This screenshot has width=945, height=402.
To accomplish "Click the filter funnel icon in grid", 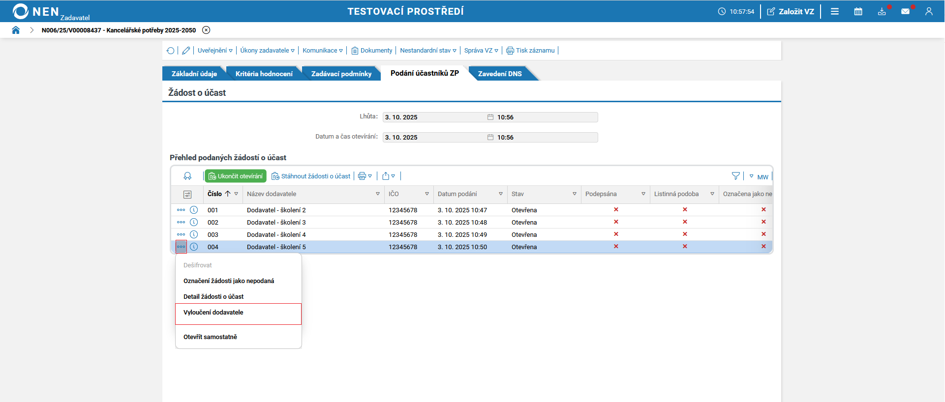I will [735, 176].
